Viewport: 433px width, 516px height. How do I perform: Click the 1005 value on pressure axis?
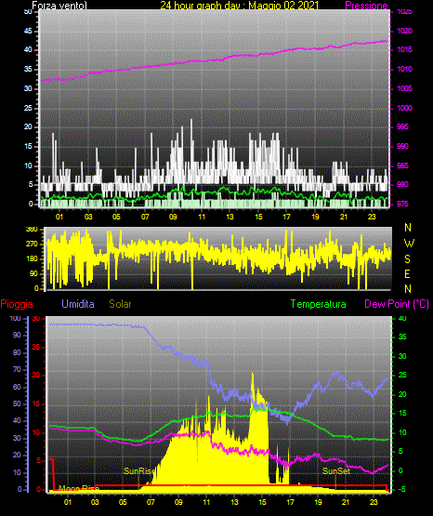[404, 88]
